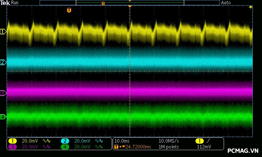This screenshot has width=262, height=157.
Task: Click the Run acquisition status label
Action: 15,3
